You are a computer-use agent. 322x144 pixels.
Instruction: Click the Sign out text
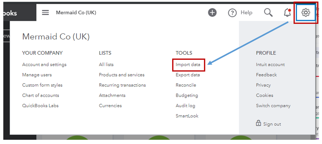coord(272,124)
